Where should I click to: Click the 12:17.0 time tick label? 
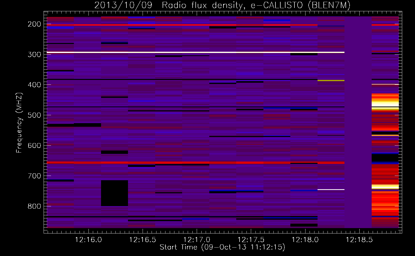pyautogui.click(x=197, y=240)
